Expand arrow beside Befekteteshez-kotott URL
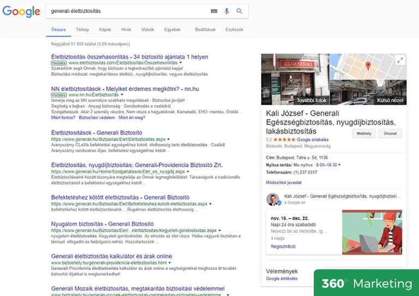Screen dimensions: 419x296 (x=210, y=204)
